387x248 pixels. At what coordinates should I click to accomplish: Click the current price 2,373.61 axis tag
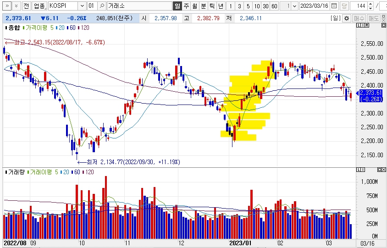370,96
